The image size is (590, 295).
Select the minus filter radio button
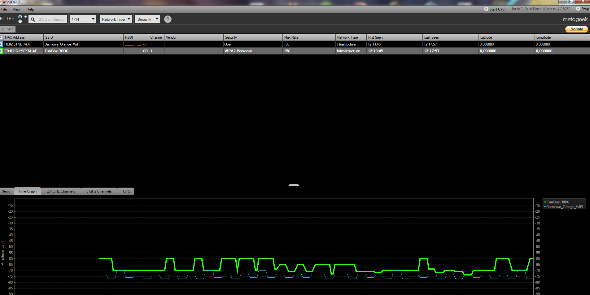click(20, 21)
